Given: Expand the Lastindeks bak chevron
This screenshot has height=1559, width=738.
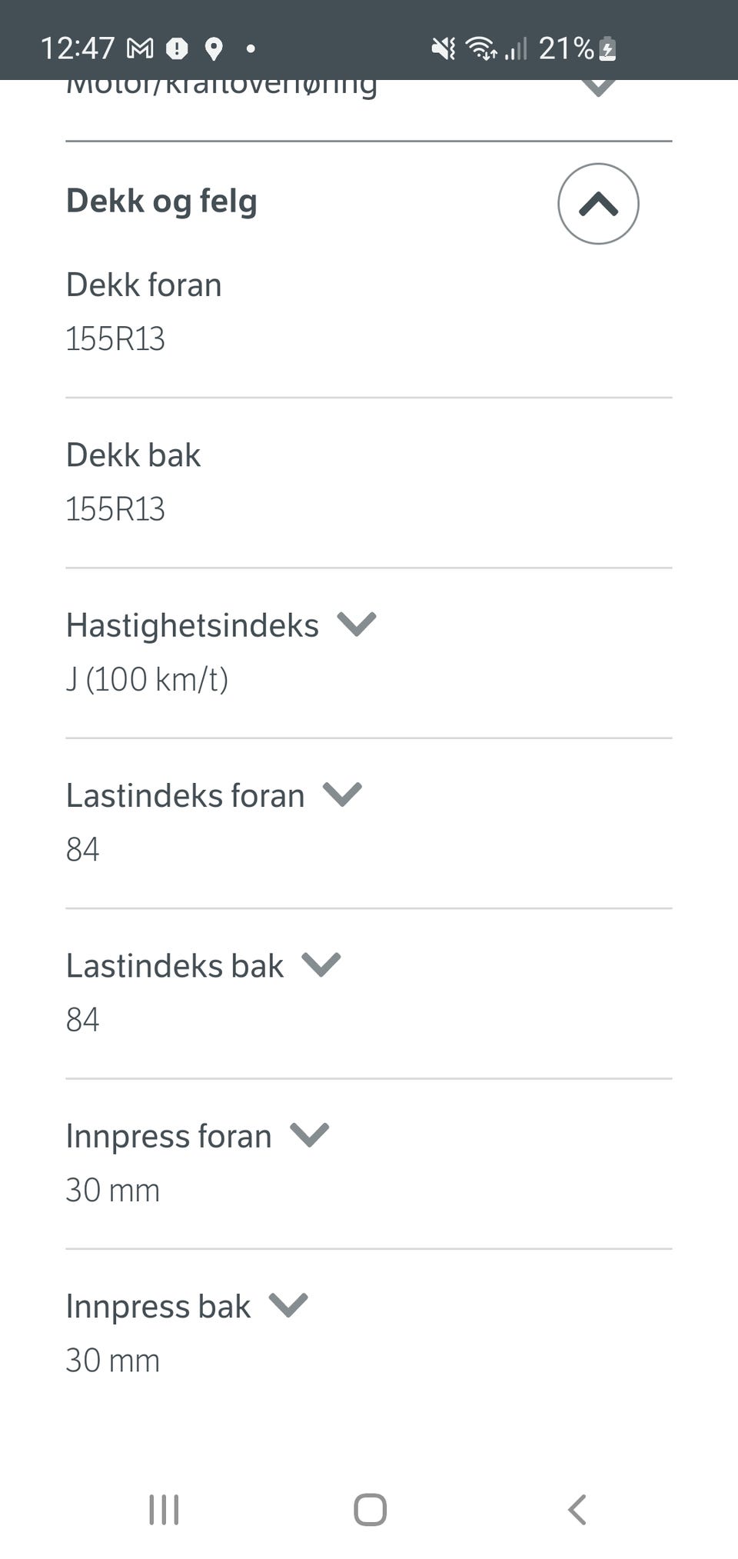Looking at the screenshot, I should 321,964.
